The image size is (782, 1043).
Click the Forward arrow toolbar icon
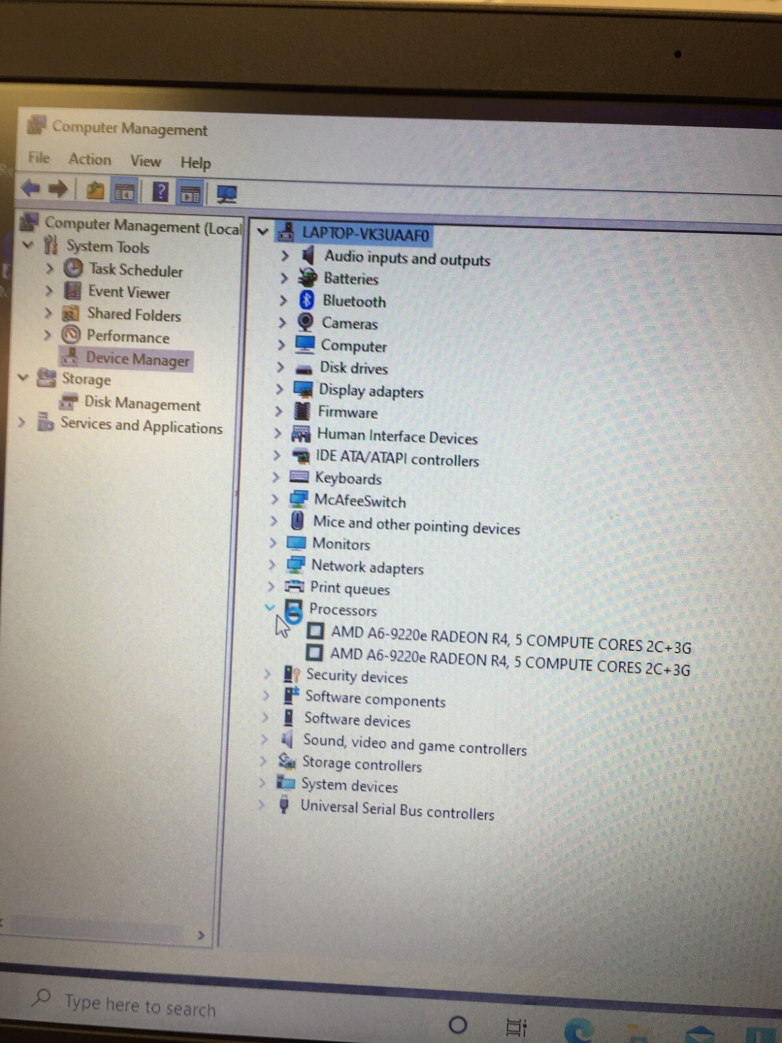(x=58, y=190)
